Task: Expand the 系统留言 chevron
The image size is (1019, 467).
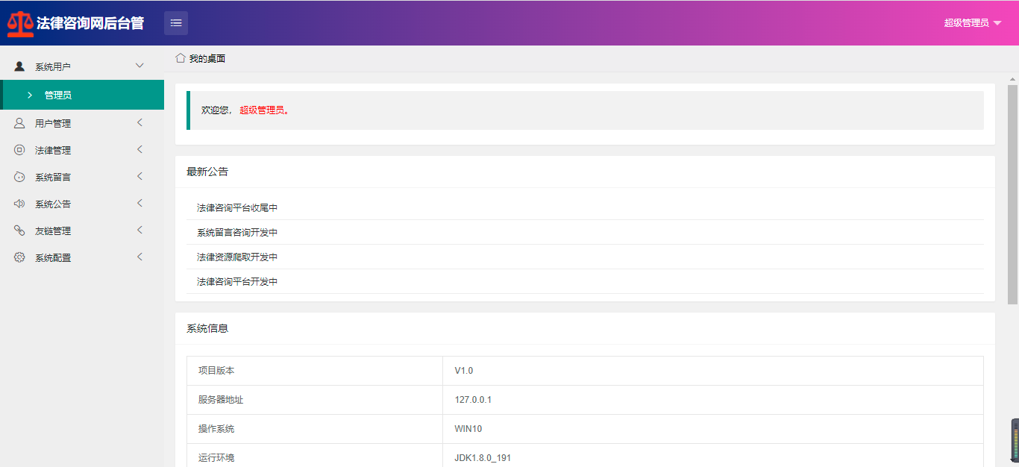Action: pos(139,176)
